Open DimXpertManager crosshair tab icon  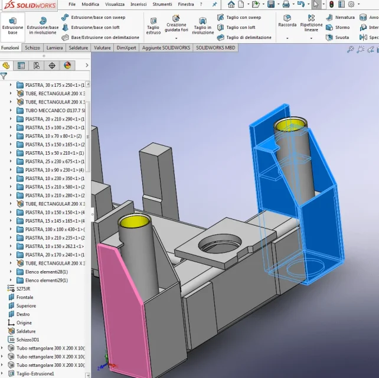tap(52, 66)
